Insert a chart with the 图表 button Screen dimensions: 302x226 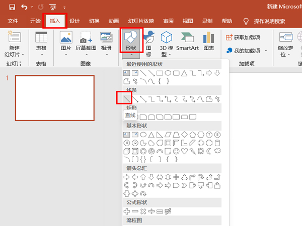point(209,42)
